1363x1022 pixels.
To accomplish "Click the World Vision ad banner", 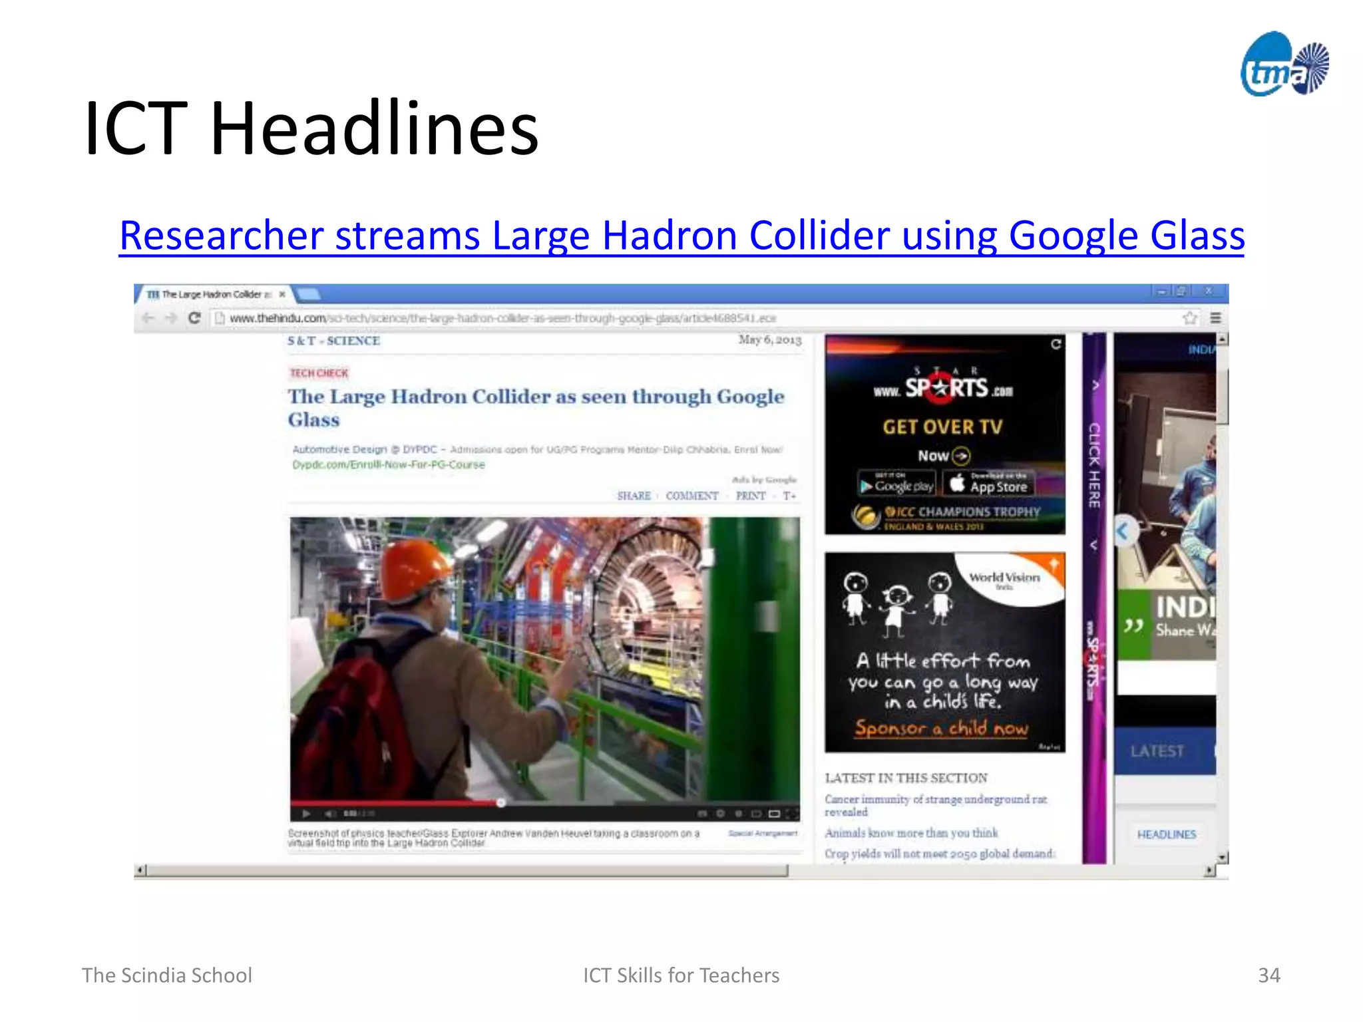I will [x=945, y=652].
